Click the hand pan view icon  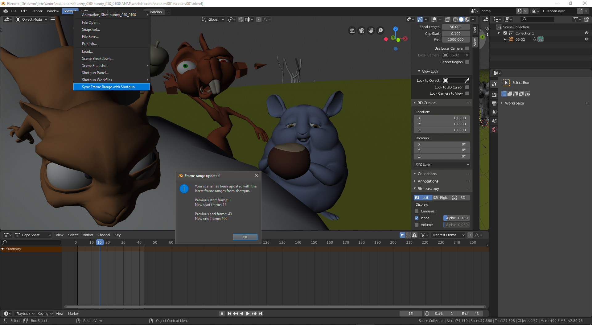pyautogui.click(x=371, y=31)
